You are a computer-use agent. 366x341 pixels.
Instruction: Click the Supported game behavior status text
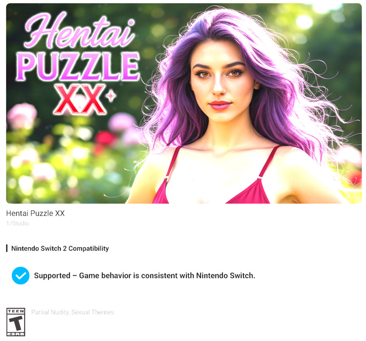[x=145, y=276]
